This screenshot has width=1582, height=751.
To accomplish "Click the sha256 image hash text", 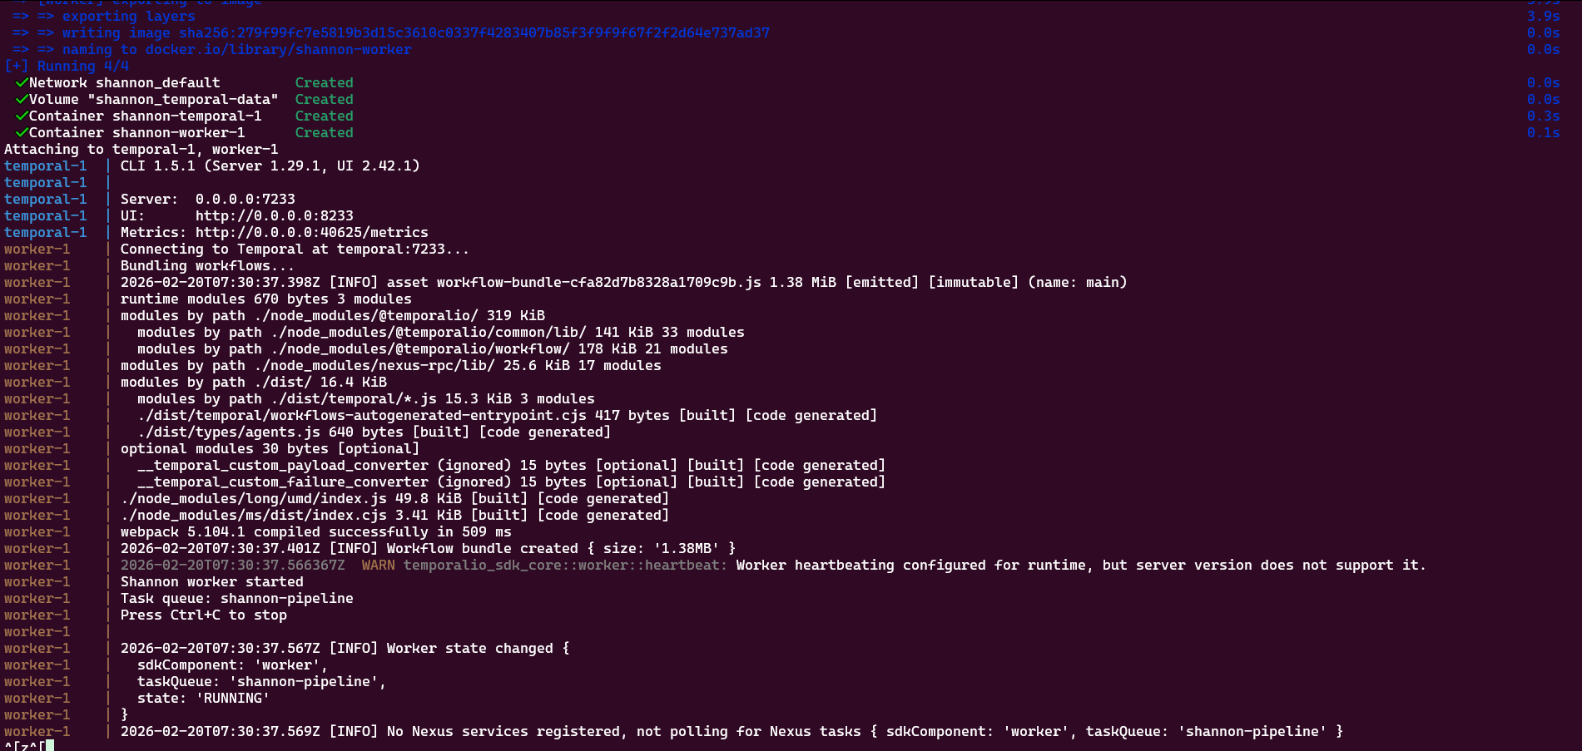I will point(474,32).
